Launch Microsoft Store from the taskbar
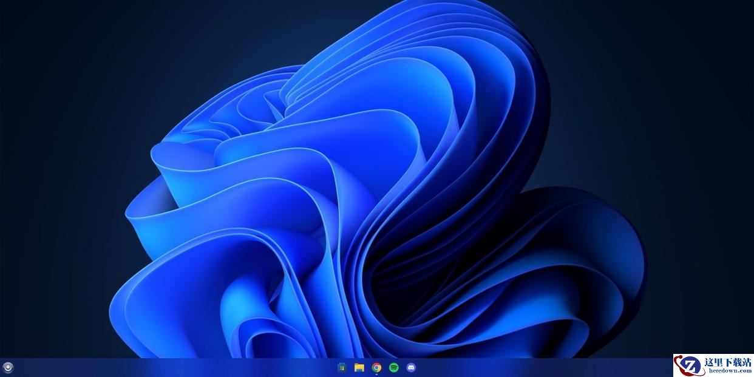This screenshot has height=377, width=754. pos(342,367)
